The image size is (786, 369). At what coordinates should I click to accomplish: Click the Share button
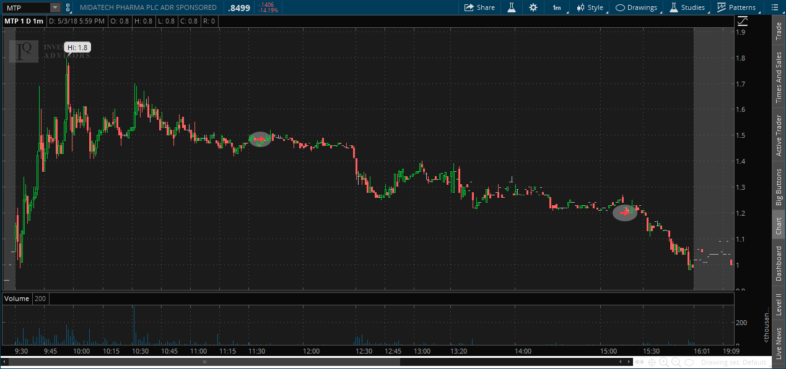click(479, 7)
